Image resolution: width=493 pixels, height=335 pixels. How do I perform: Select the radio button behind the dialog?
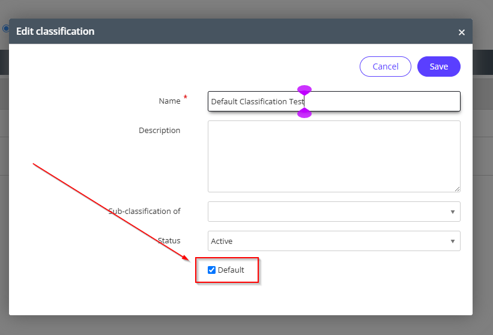tap(5, 28)
